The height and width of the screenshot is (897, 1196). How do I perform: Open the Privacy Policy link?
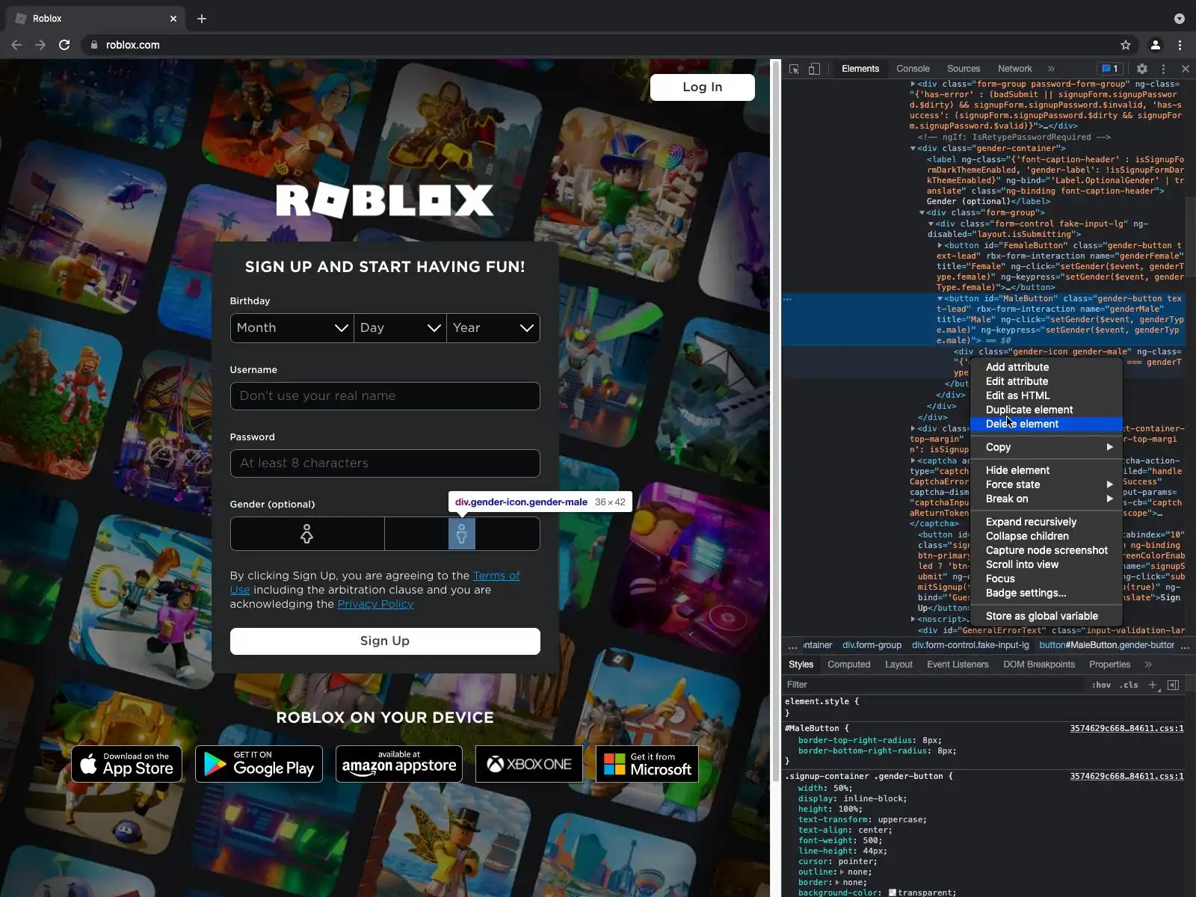pyautogui.click(x=375, y=604)
